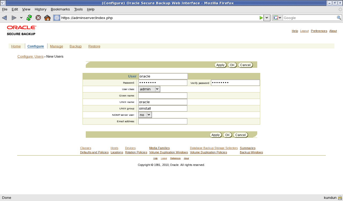This screenshot has height=201, width=343.
Task: Open the File menu
Action: [x=5, y=9]
